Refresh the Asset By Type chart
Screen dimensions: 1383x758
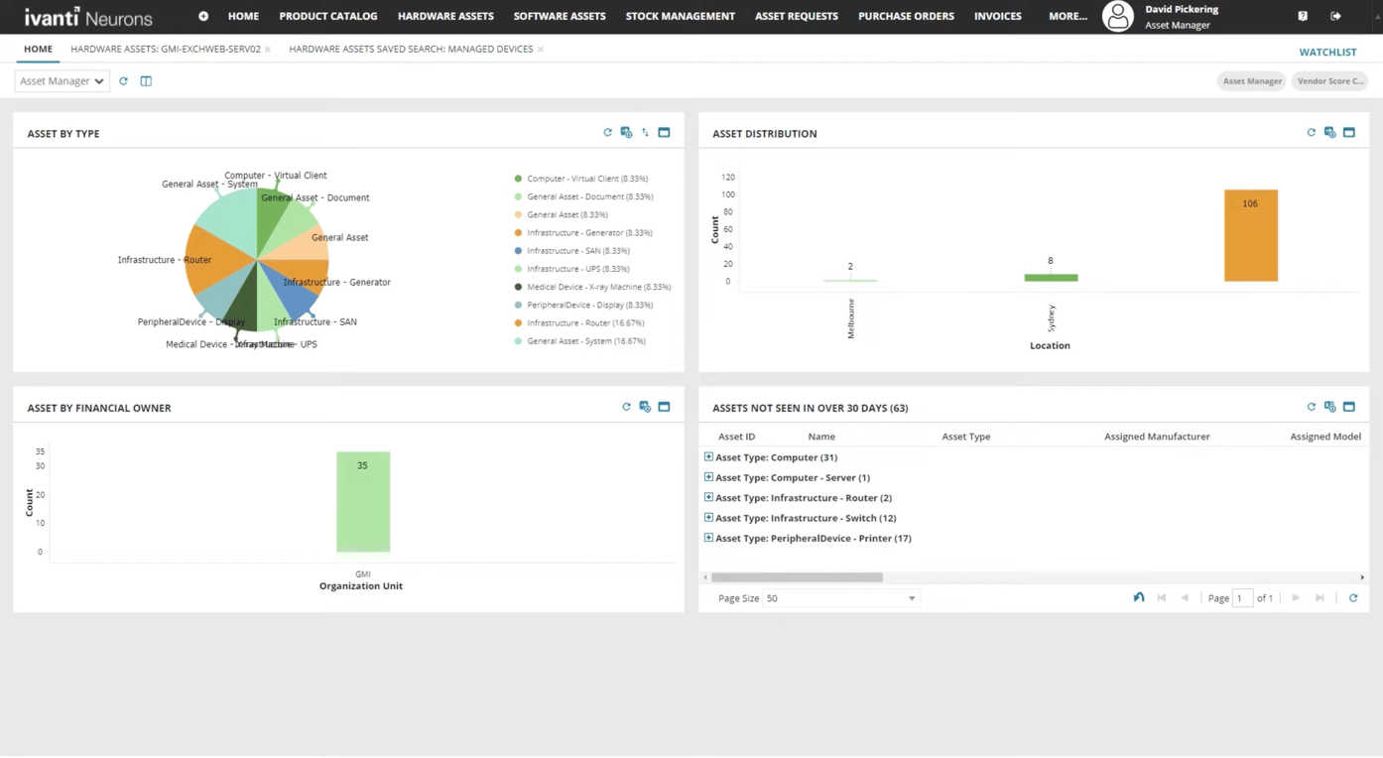[607, 132]
